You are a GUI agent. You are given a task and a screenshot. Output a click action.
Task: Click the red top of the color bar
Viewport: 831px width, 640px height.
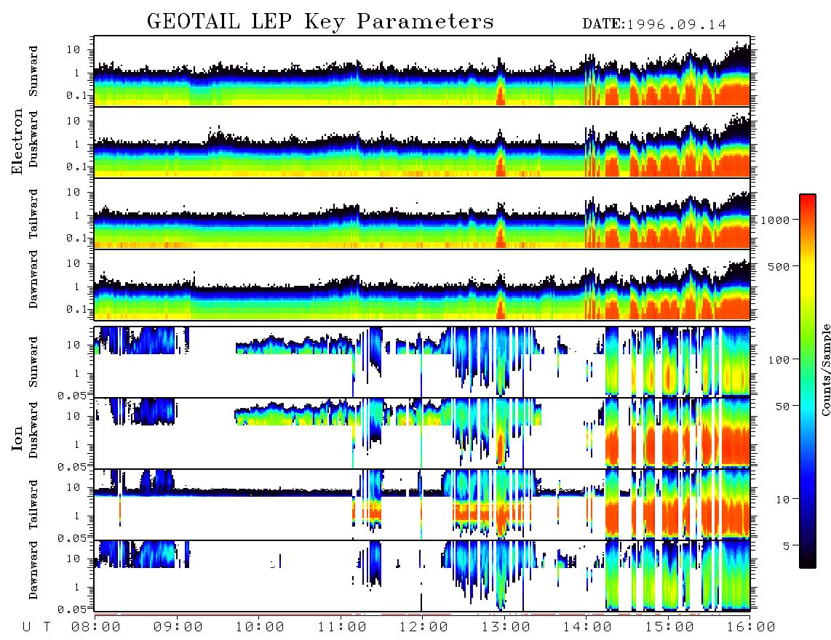807,199
